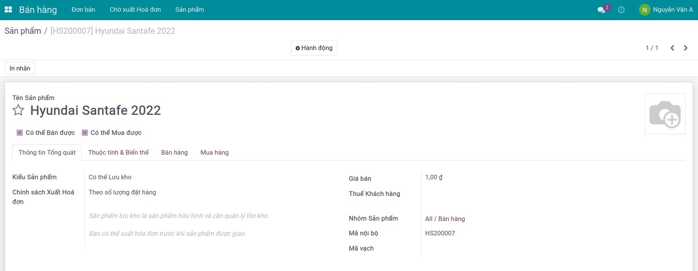698x271 pixels.
Task: Open the Sản phẩm top menu
Action: (189, 10)
